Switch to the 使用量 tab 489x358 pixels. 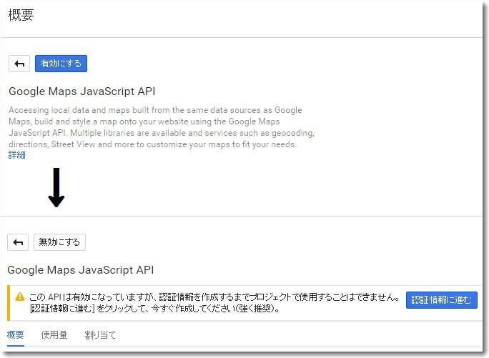pyautogui.click(x=54, y=335)
